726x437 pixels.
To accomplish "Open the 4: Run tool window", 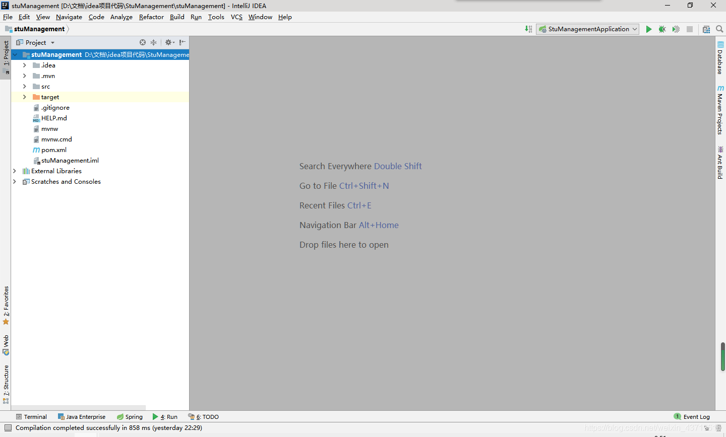I will pos(165,417).
